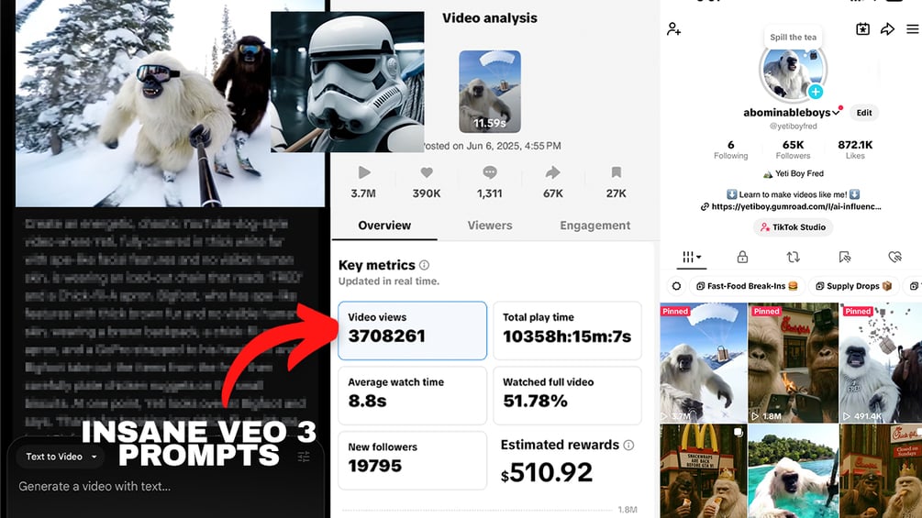The image size is (922, 518).
Task: Click the 11.59s video preview thumbnail
Action: tap(489, 92)
